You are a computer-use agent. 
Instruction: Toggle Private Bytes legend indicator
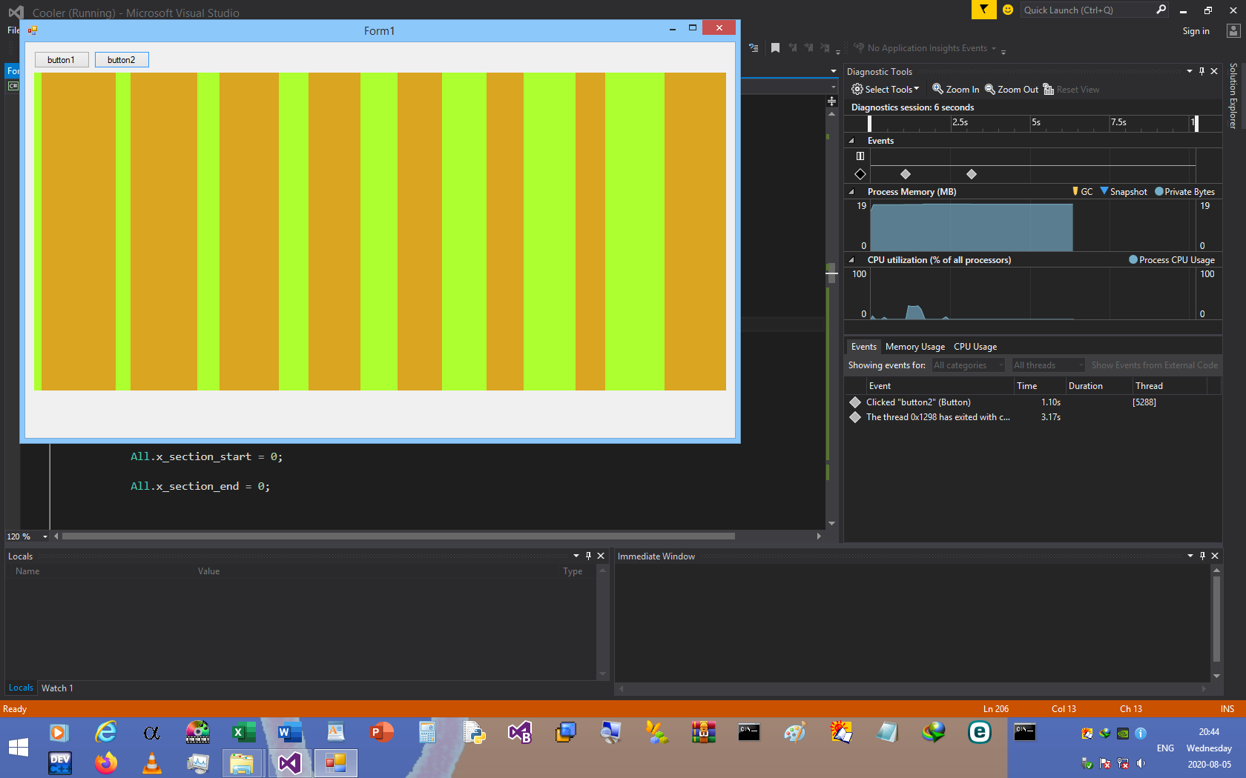pyautogui.click(x=1184, y=192)
